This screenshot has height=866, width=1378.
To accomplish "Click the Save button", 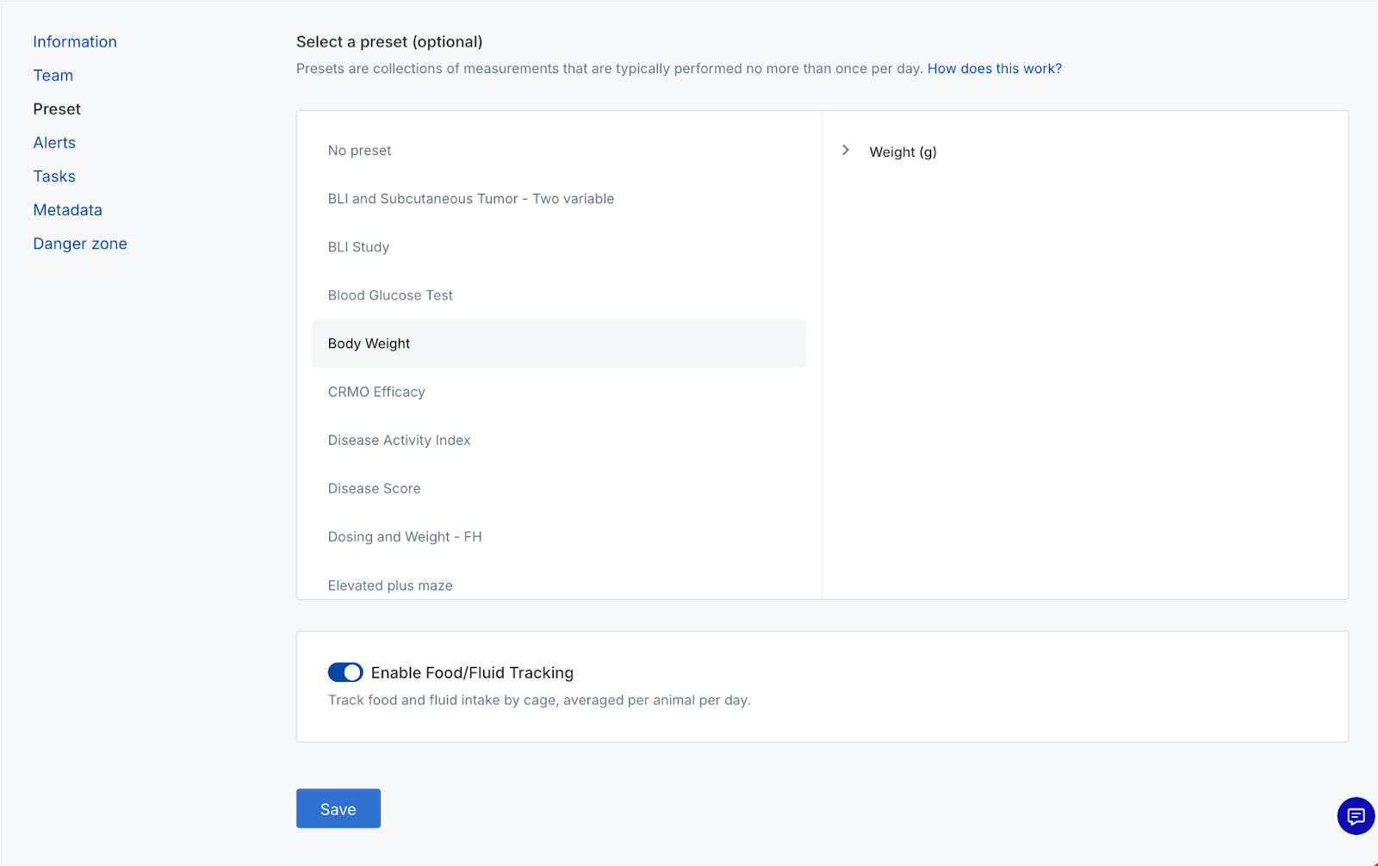I will coord(338,809).
